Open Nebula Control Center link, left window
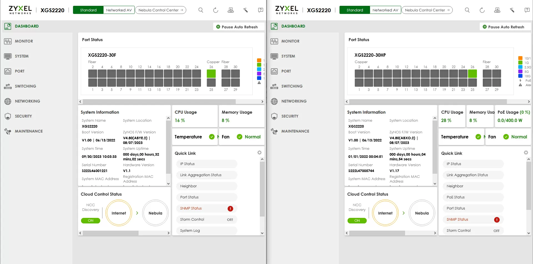 [161, 10]
